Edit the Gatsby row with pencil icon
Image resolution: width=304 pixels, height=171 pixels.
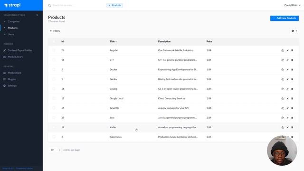[287, 79]
